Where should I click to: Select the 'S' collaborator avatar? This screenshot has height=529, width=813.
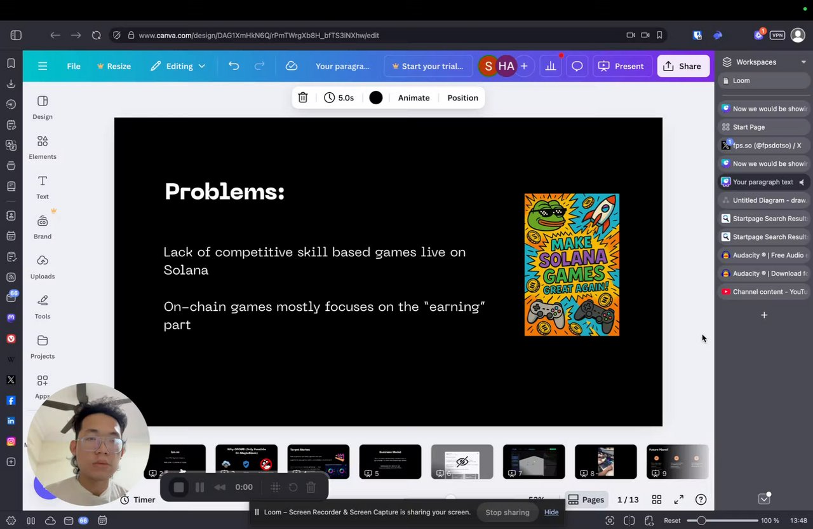tap(488, 66)
